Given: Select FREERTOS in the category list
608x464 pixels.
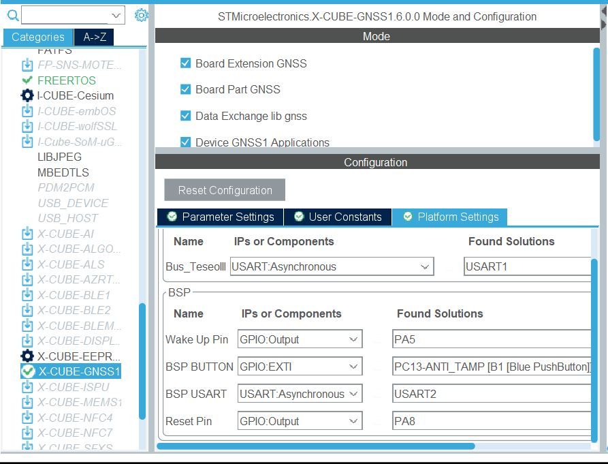Looking at the screenshot, I should 67,80.
